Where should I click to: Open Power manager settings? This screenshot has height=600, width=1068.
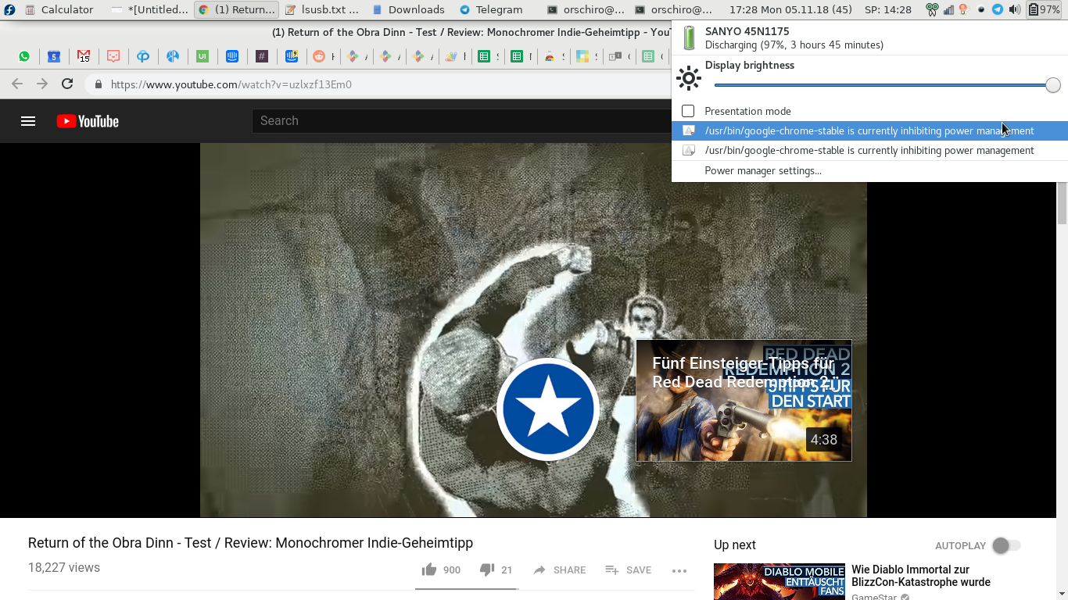tap(762, 170)
